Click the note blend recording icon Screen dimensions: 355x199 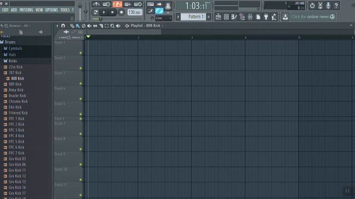[x=150, y=11]
